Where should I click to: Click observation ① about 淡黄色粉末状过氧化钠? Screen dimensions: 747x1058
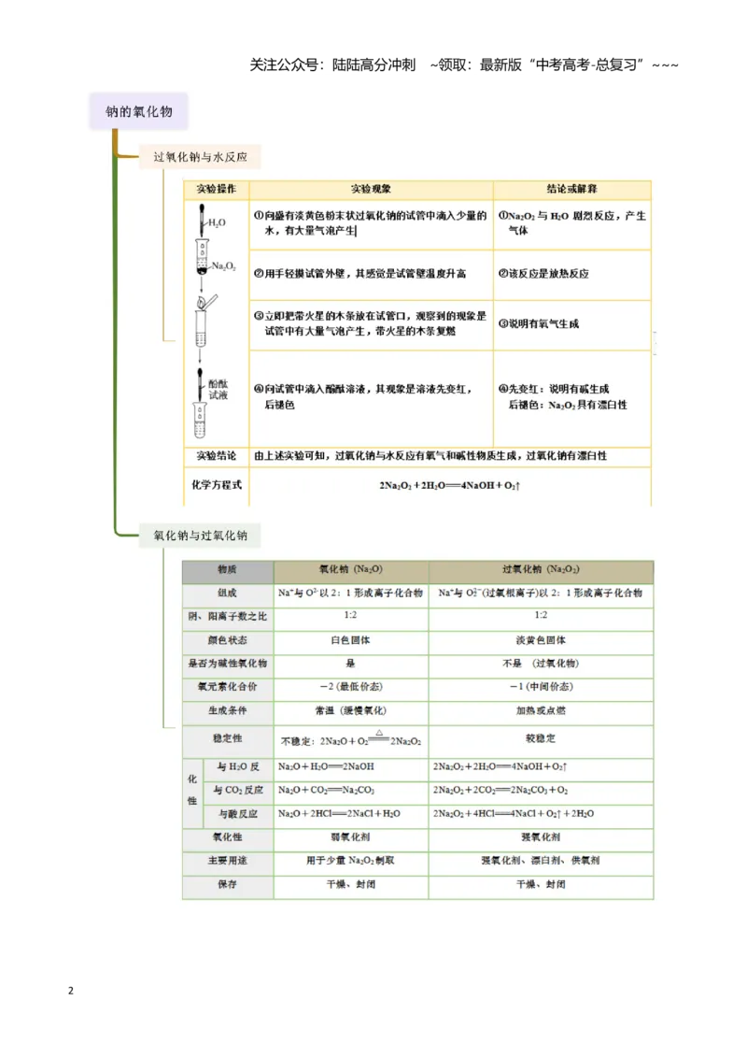pos(370,222)
